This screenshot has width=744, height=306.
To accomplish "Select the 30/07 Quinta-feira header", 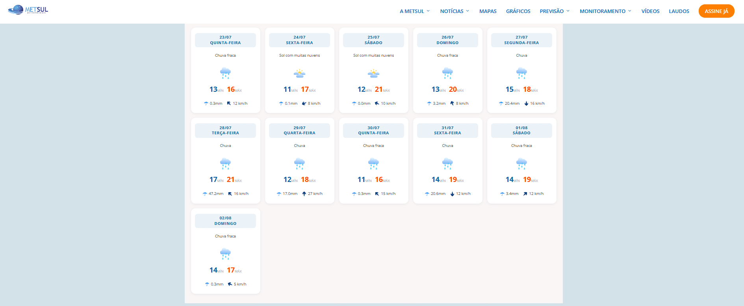I will click(x=373, y=130).
